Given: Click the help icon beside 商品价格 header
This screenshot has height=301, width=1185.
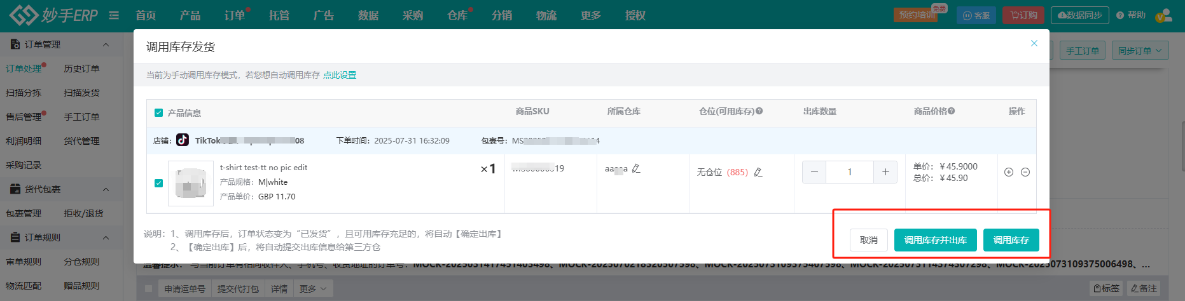Looking at the screenshot, I should click(x=951, y=111).
